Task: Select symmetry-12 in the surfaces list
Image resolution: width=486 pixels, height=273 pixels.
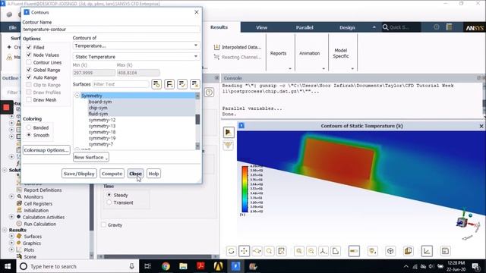Action: (x=102, y=120)
